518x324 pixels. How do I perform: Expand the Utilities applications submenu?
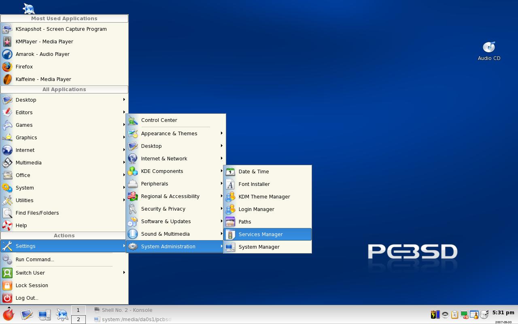[x=64, y=200]
